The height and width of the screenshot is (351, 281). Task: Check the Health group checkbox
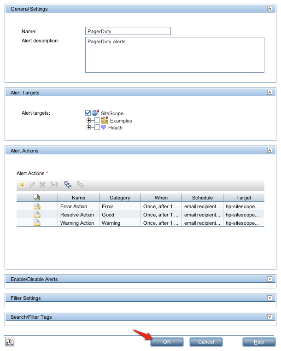point(97,128)
